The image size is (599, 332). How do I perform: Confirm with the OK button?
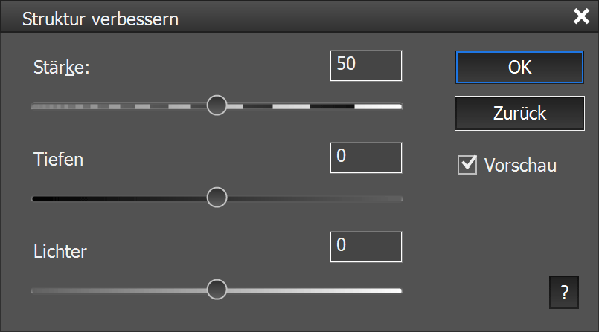[x=519, y=67]
